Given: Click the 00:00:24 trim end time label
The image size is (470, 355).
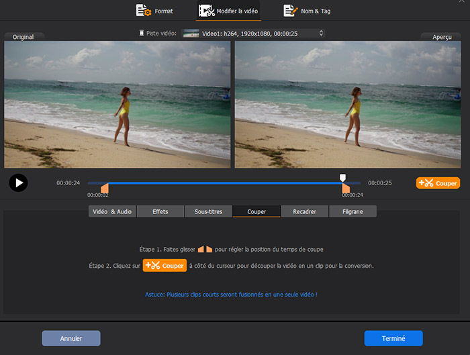Looking at the screenshot, I should click(x=352, y=195).
